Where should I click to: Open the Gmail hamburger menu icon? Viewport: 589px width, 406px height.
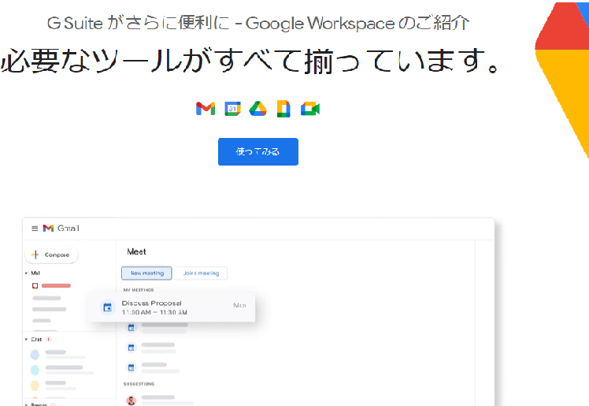(35, 228)
